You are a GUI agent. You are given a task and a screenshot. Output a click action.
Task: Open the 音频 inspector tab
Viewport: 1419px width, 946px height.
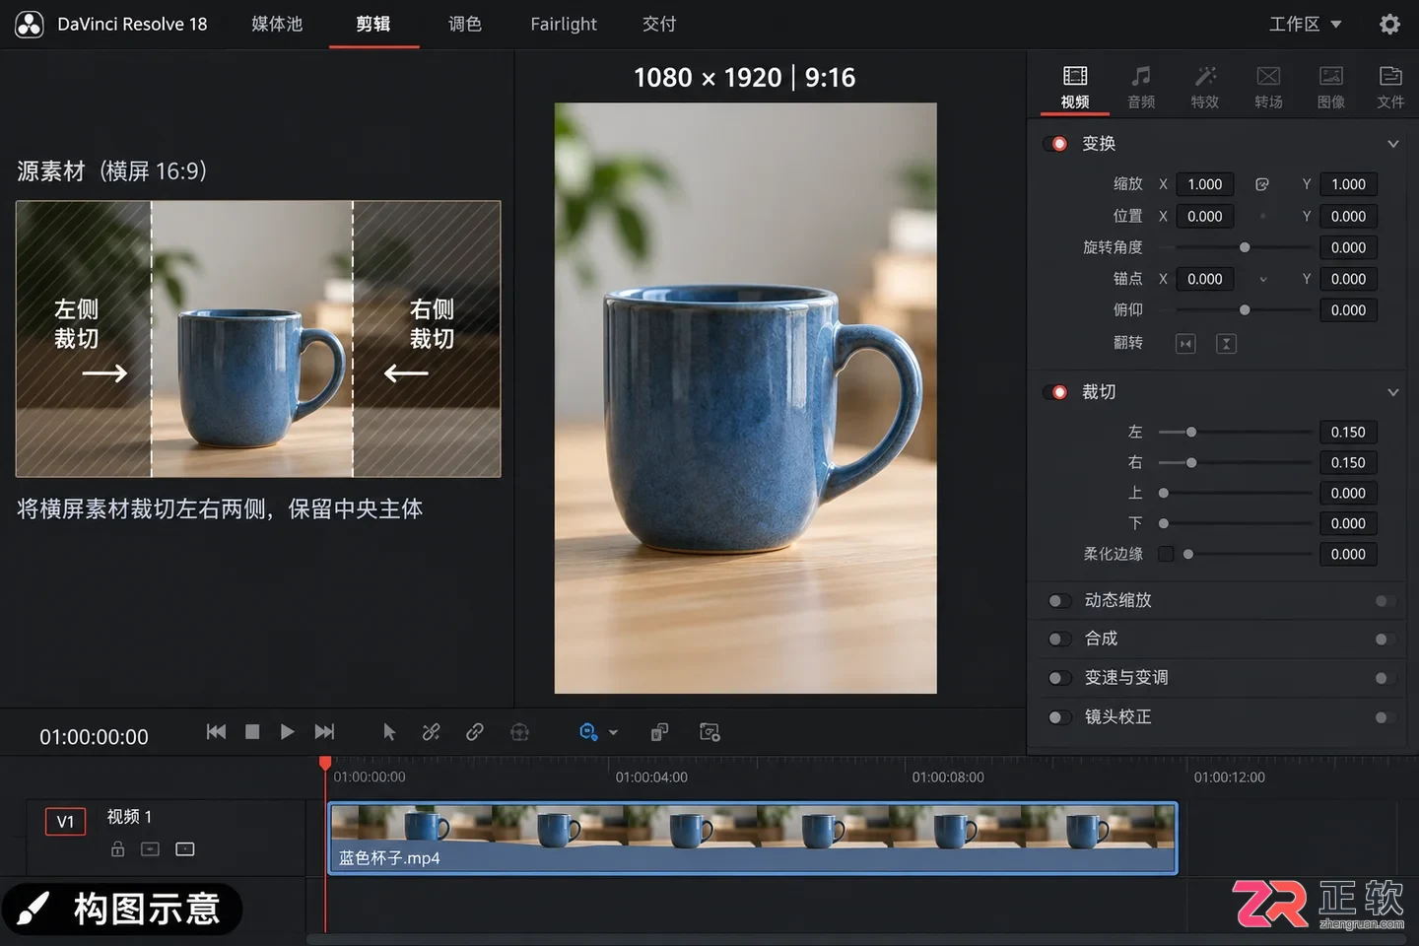point(1141,87)
